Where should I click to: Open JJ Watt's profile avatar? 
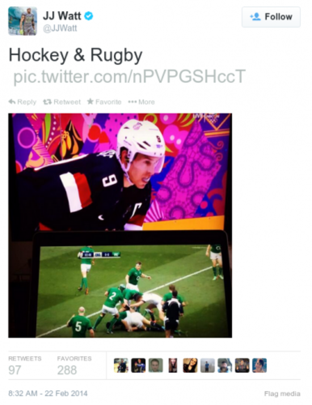(x=23, y=21)
